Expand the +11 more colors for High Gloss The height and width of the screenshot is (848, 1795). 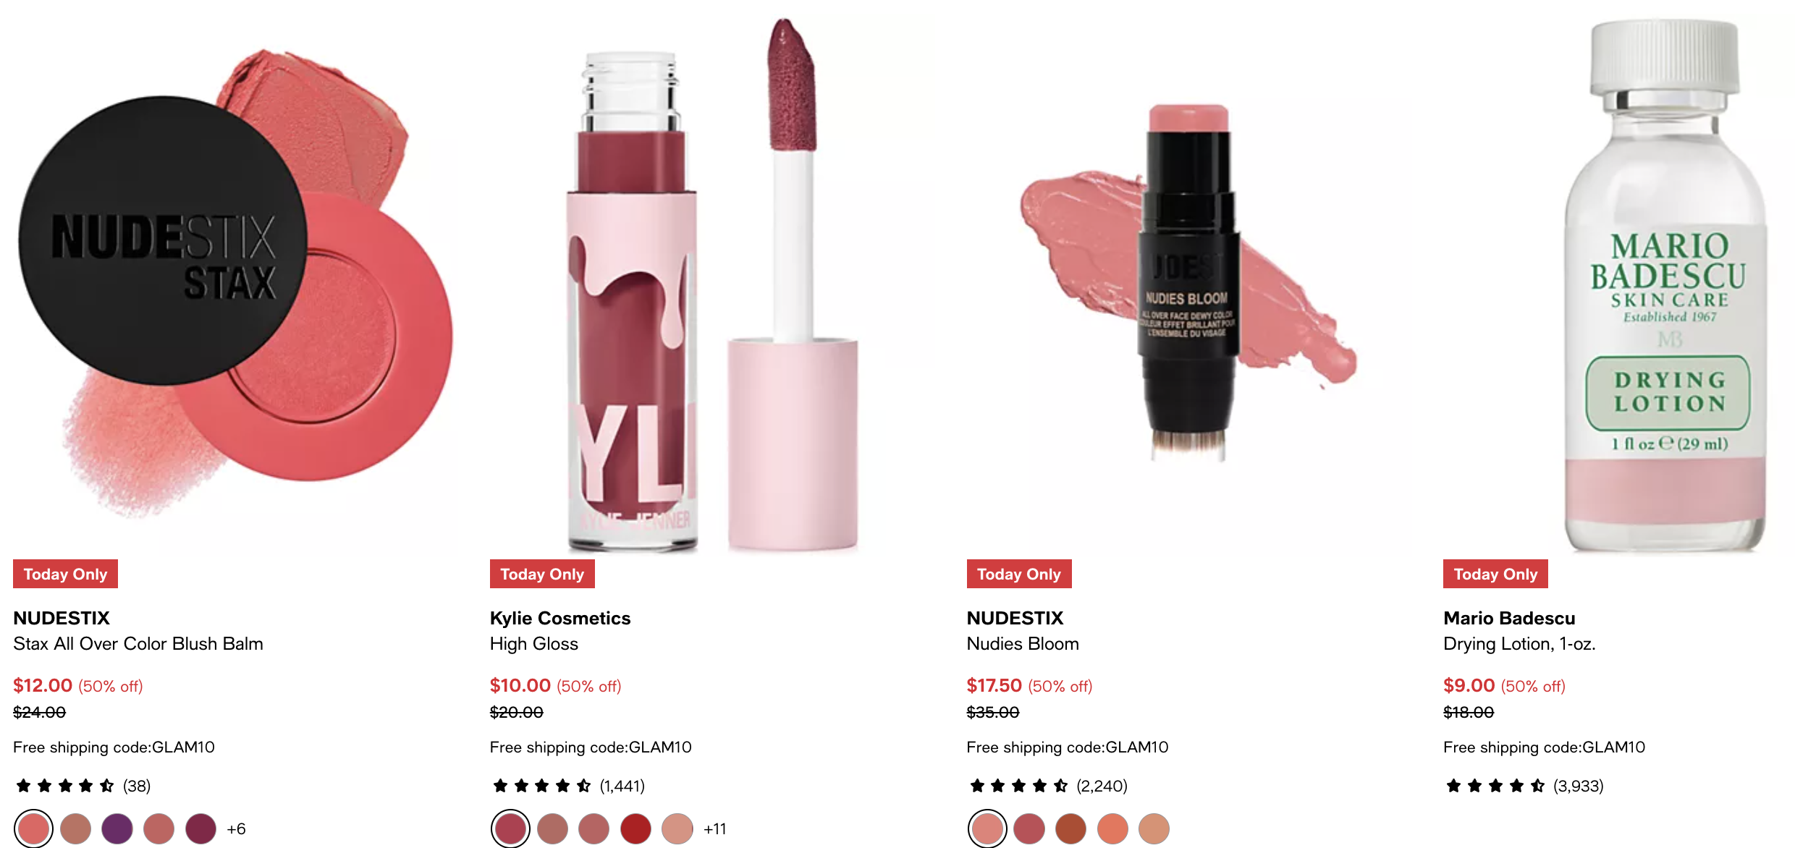[714, 829]
